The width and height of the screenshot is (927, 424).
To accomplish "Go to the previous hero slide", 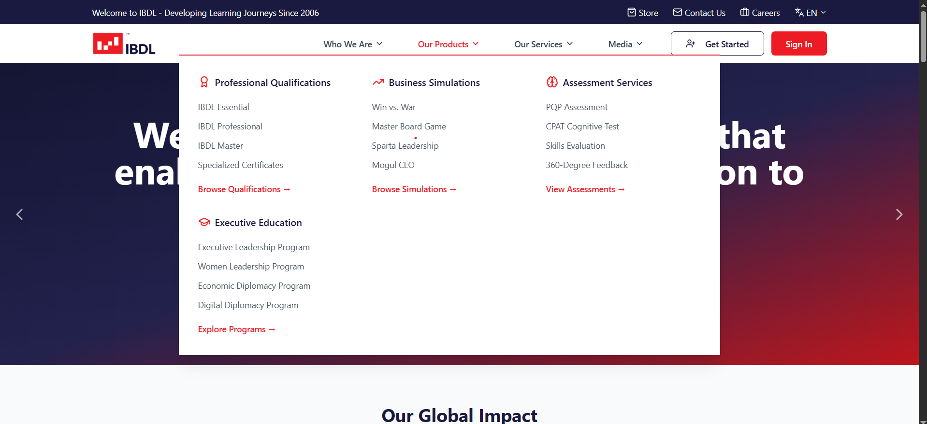I will [20, 214].
